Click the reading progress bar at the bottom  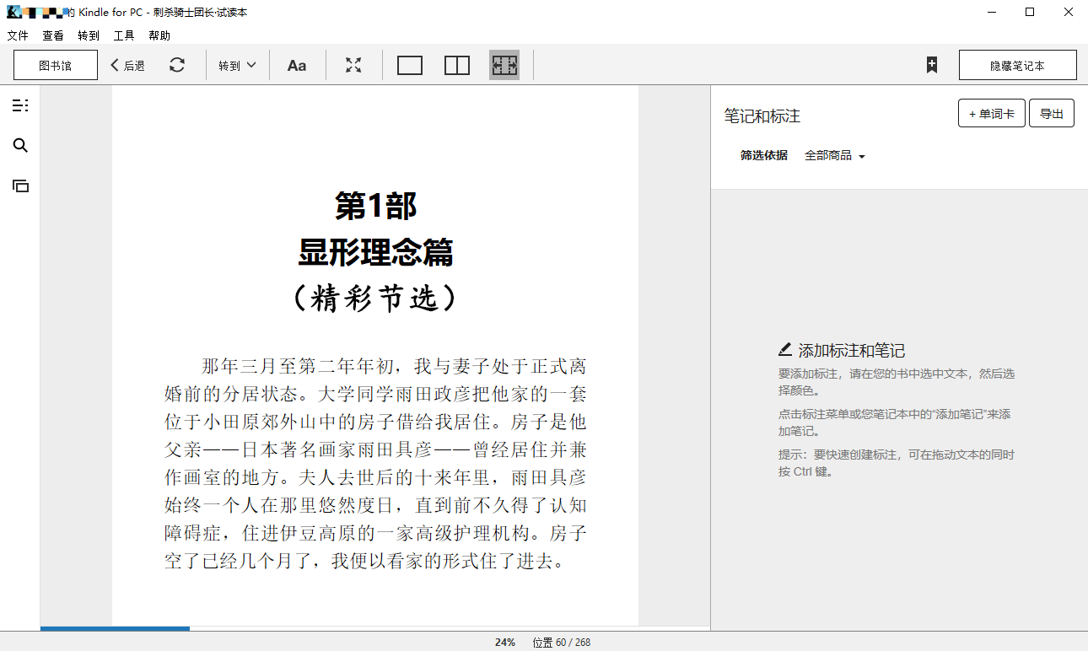[x=375, y=628]
